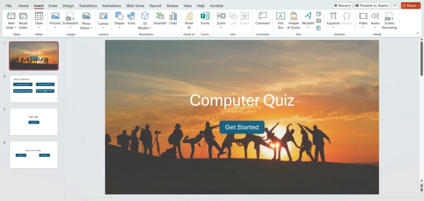Click the Get Started button on slide
This screenshot has height=201, width=424.
click(242, 127)
